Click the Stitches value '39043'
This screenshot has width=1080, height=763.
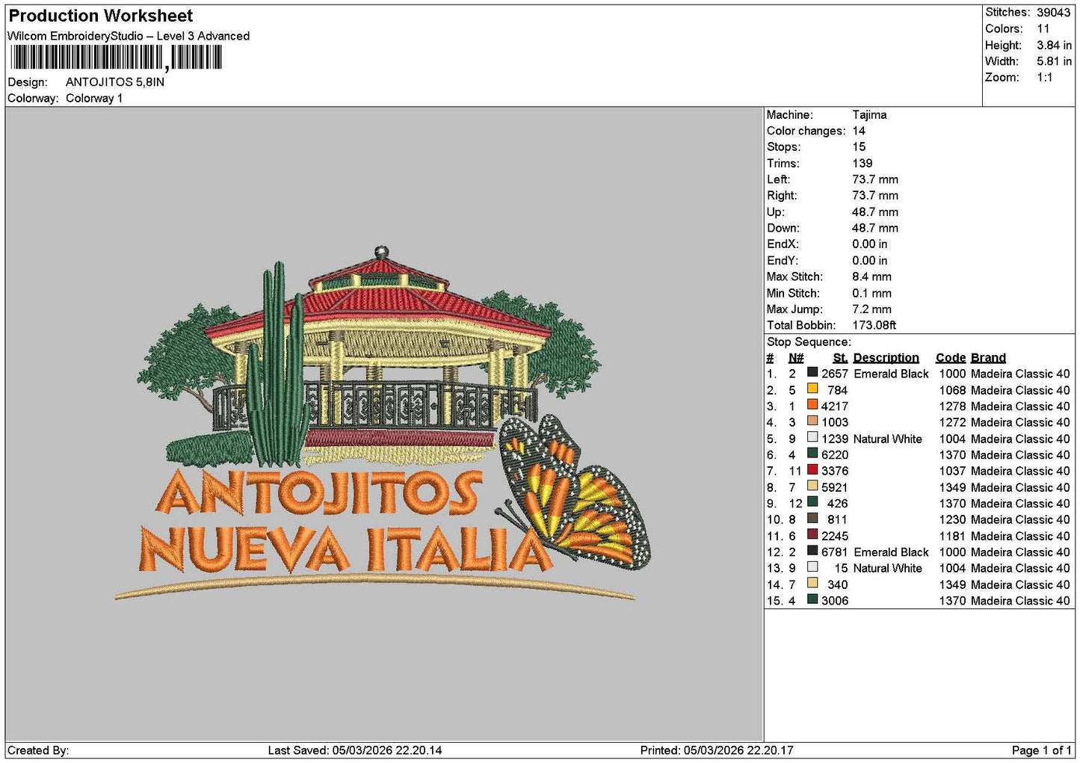(x=1054, y=13)
